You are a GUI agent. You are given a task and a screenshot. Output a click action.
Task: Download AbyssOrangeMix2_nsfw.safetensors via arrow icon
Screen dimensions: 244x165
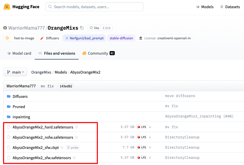150,137
